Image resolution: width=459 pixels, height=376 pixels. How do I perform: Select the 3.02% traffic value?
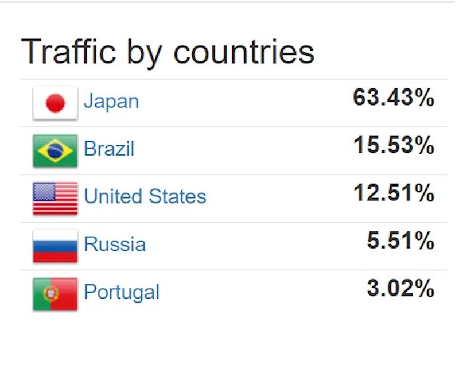coord(400,288)
